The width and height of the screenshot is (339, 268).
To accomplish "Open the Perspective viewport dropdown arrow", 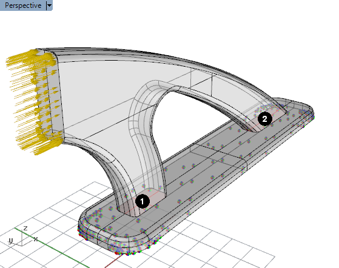I will click(x=50, y=5).
